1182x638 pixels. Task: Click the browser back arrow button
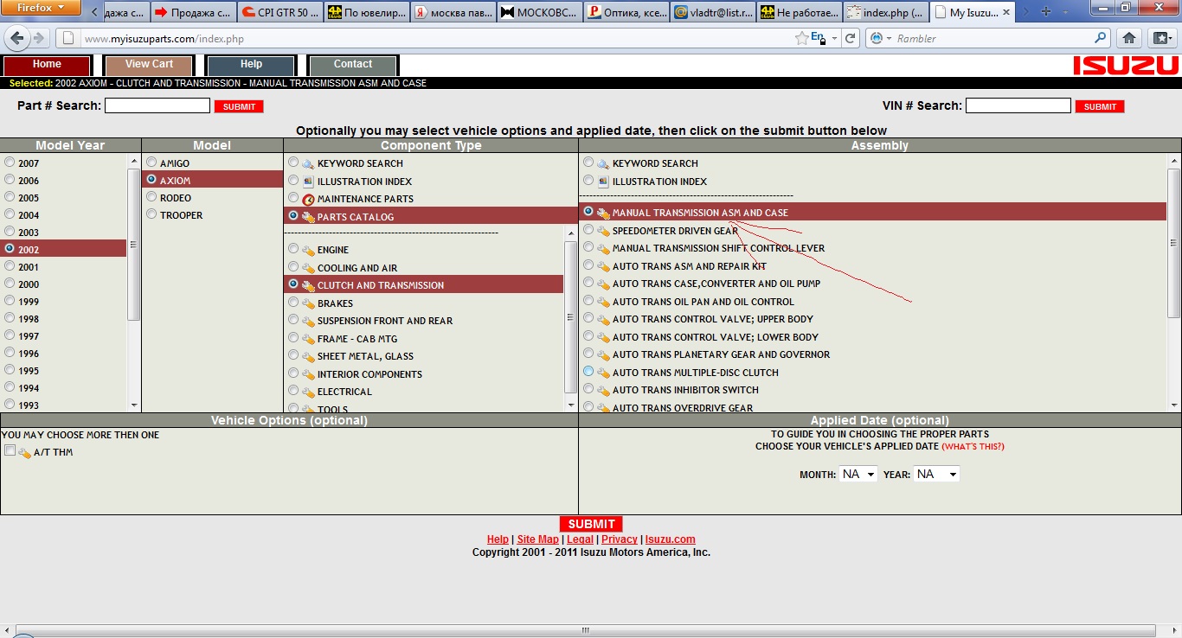[16, 38]
